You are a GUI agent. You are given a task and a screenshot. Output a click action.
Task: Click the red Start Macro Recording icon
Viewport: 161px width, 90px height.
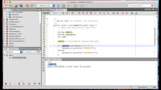coord(123,13)
